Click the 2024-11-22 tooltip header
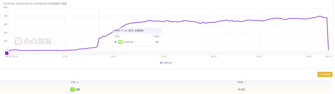Viewport: 335px width, 94px height. [129, 31]
